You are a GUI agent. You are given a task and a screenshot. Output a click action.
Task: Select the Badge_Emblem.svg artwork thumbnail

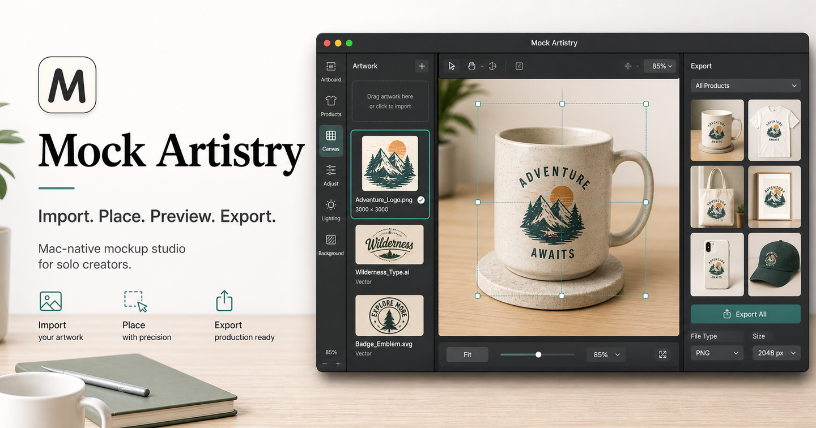point(389,315)
